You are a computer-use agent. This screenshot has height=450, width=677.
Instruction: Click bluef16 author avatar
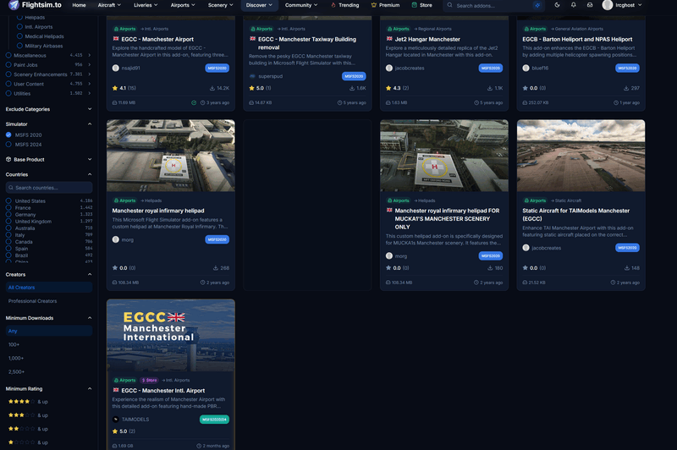(526, 68)
